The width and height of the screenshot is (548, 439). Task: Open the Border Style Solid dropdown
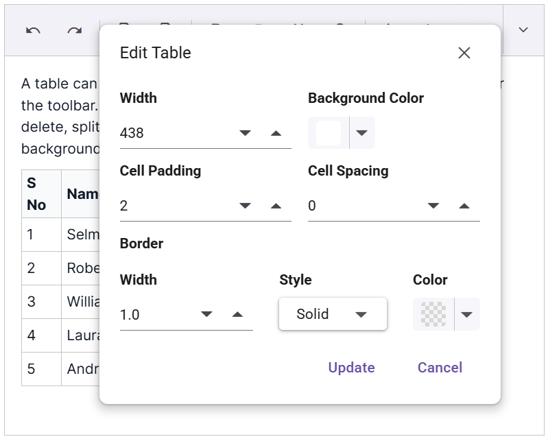(333, 314)
